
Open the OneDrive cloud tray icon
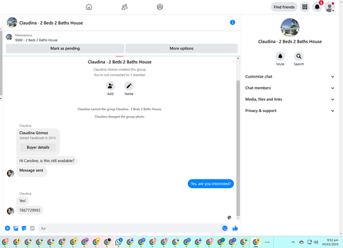301,242
